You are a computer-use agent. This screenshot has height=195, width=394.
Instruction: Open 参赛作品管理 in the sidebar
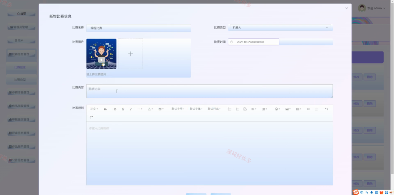tap(22, 92)
